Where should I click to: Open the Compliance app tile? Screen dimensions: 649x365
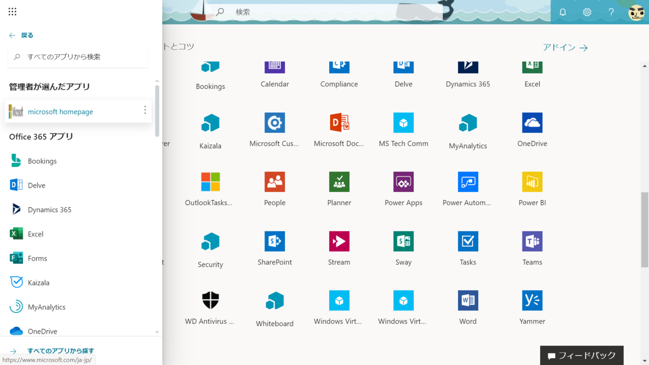(x=339, y=75)
